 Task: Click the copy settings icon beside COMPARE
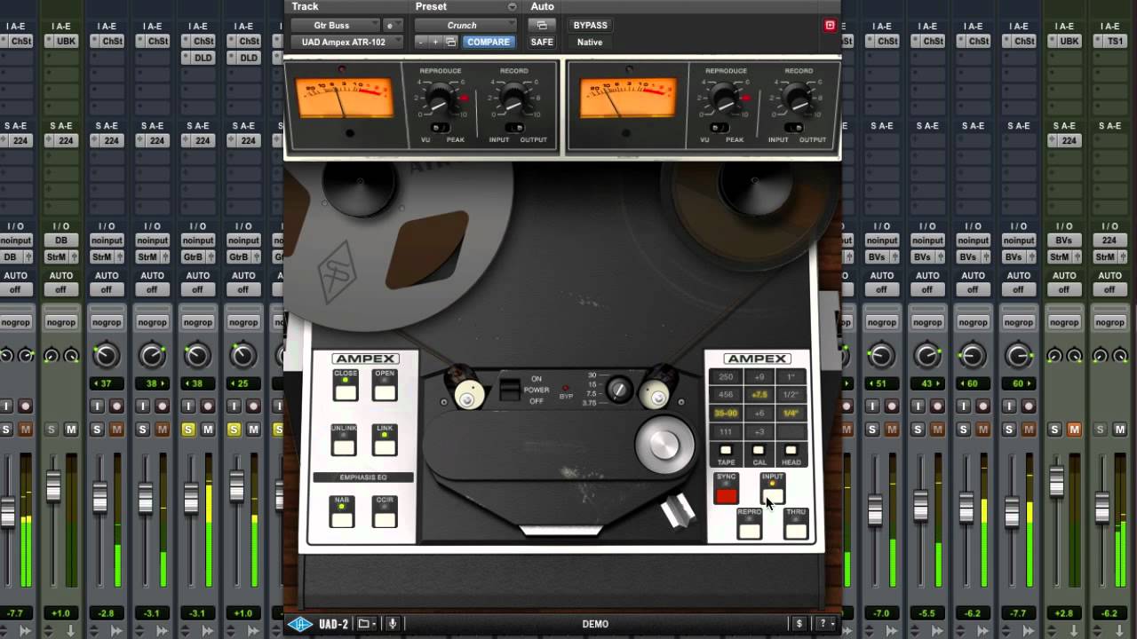point(451,42)
